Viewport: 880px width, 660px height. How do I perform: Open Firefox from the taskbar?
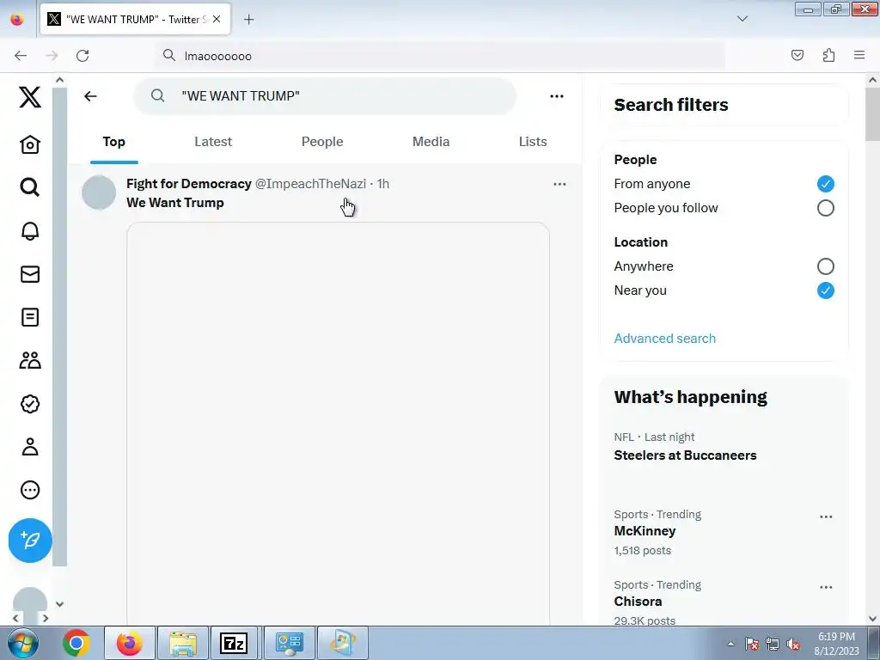130,643
